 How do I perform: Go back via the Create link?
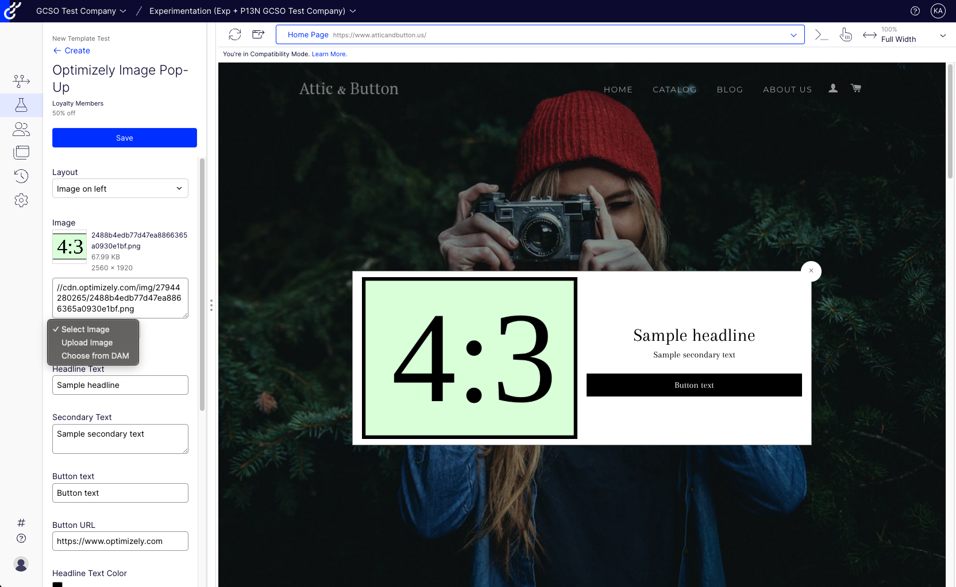click(x=78, y=50)
